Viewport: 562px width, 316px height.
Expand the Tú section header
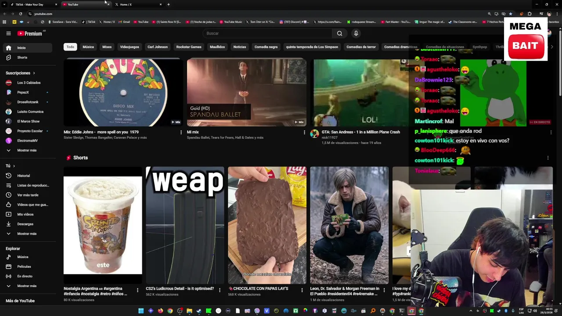click(x=10, y=166)
